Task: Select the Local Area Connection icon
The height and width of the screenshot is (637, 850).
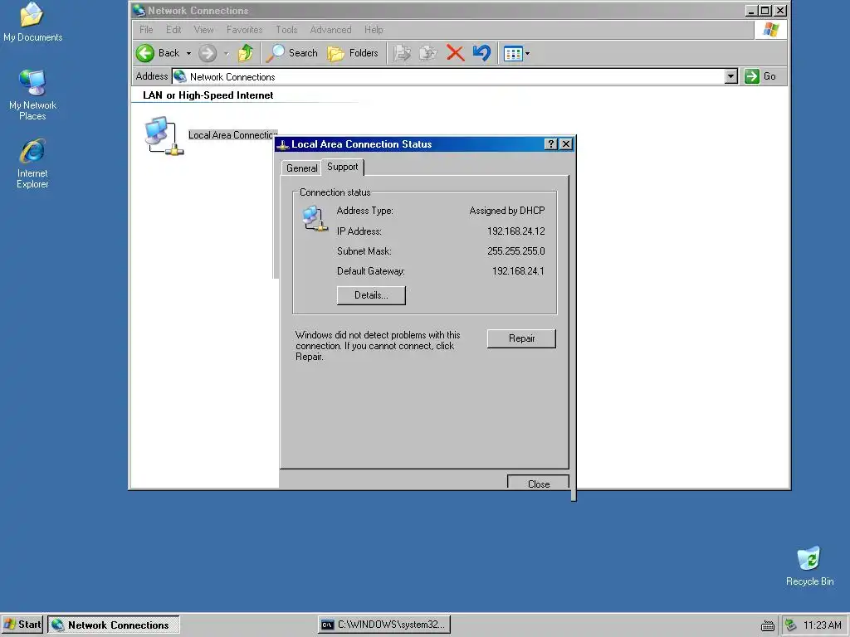Action: pyautogui.click(x=164, y=135)
